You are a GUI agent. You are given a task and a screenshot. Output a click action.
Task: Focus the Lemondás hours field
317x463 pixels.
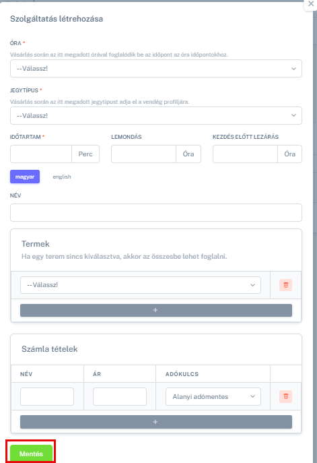tap(143, 154)
